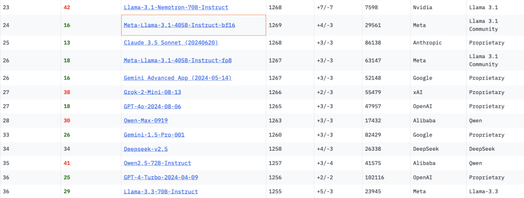Select score 1260 for Gemini-1.5-Pro-001
Screen dimensions: 524x198
[275, 135]
